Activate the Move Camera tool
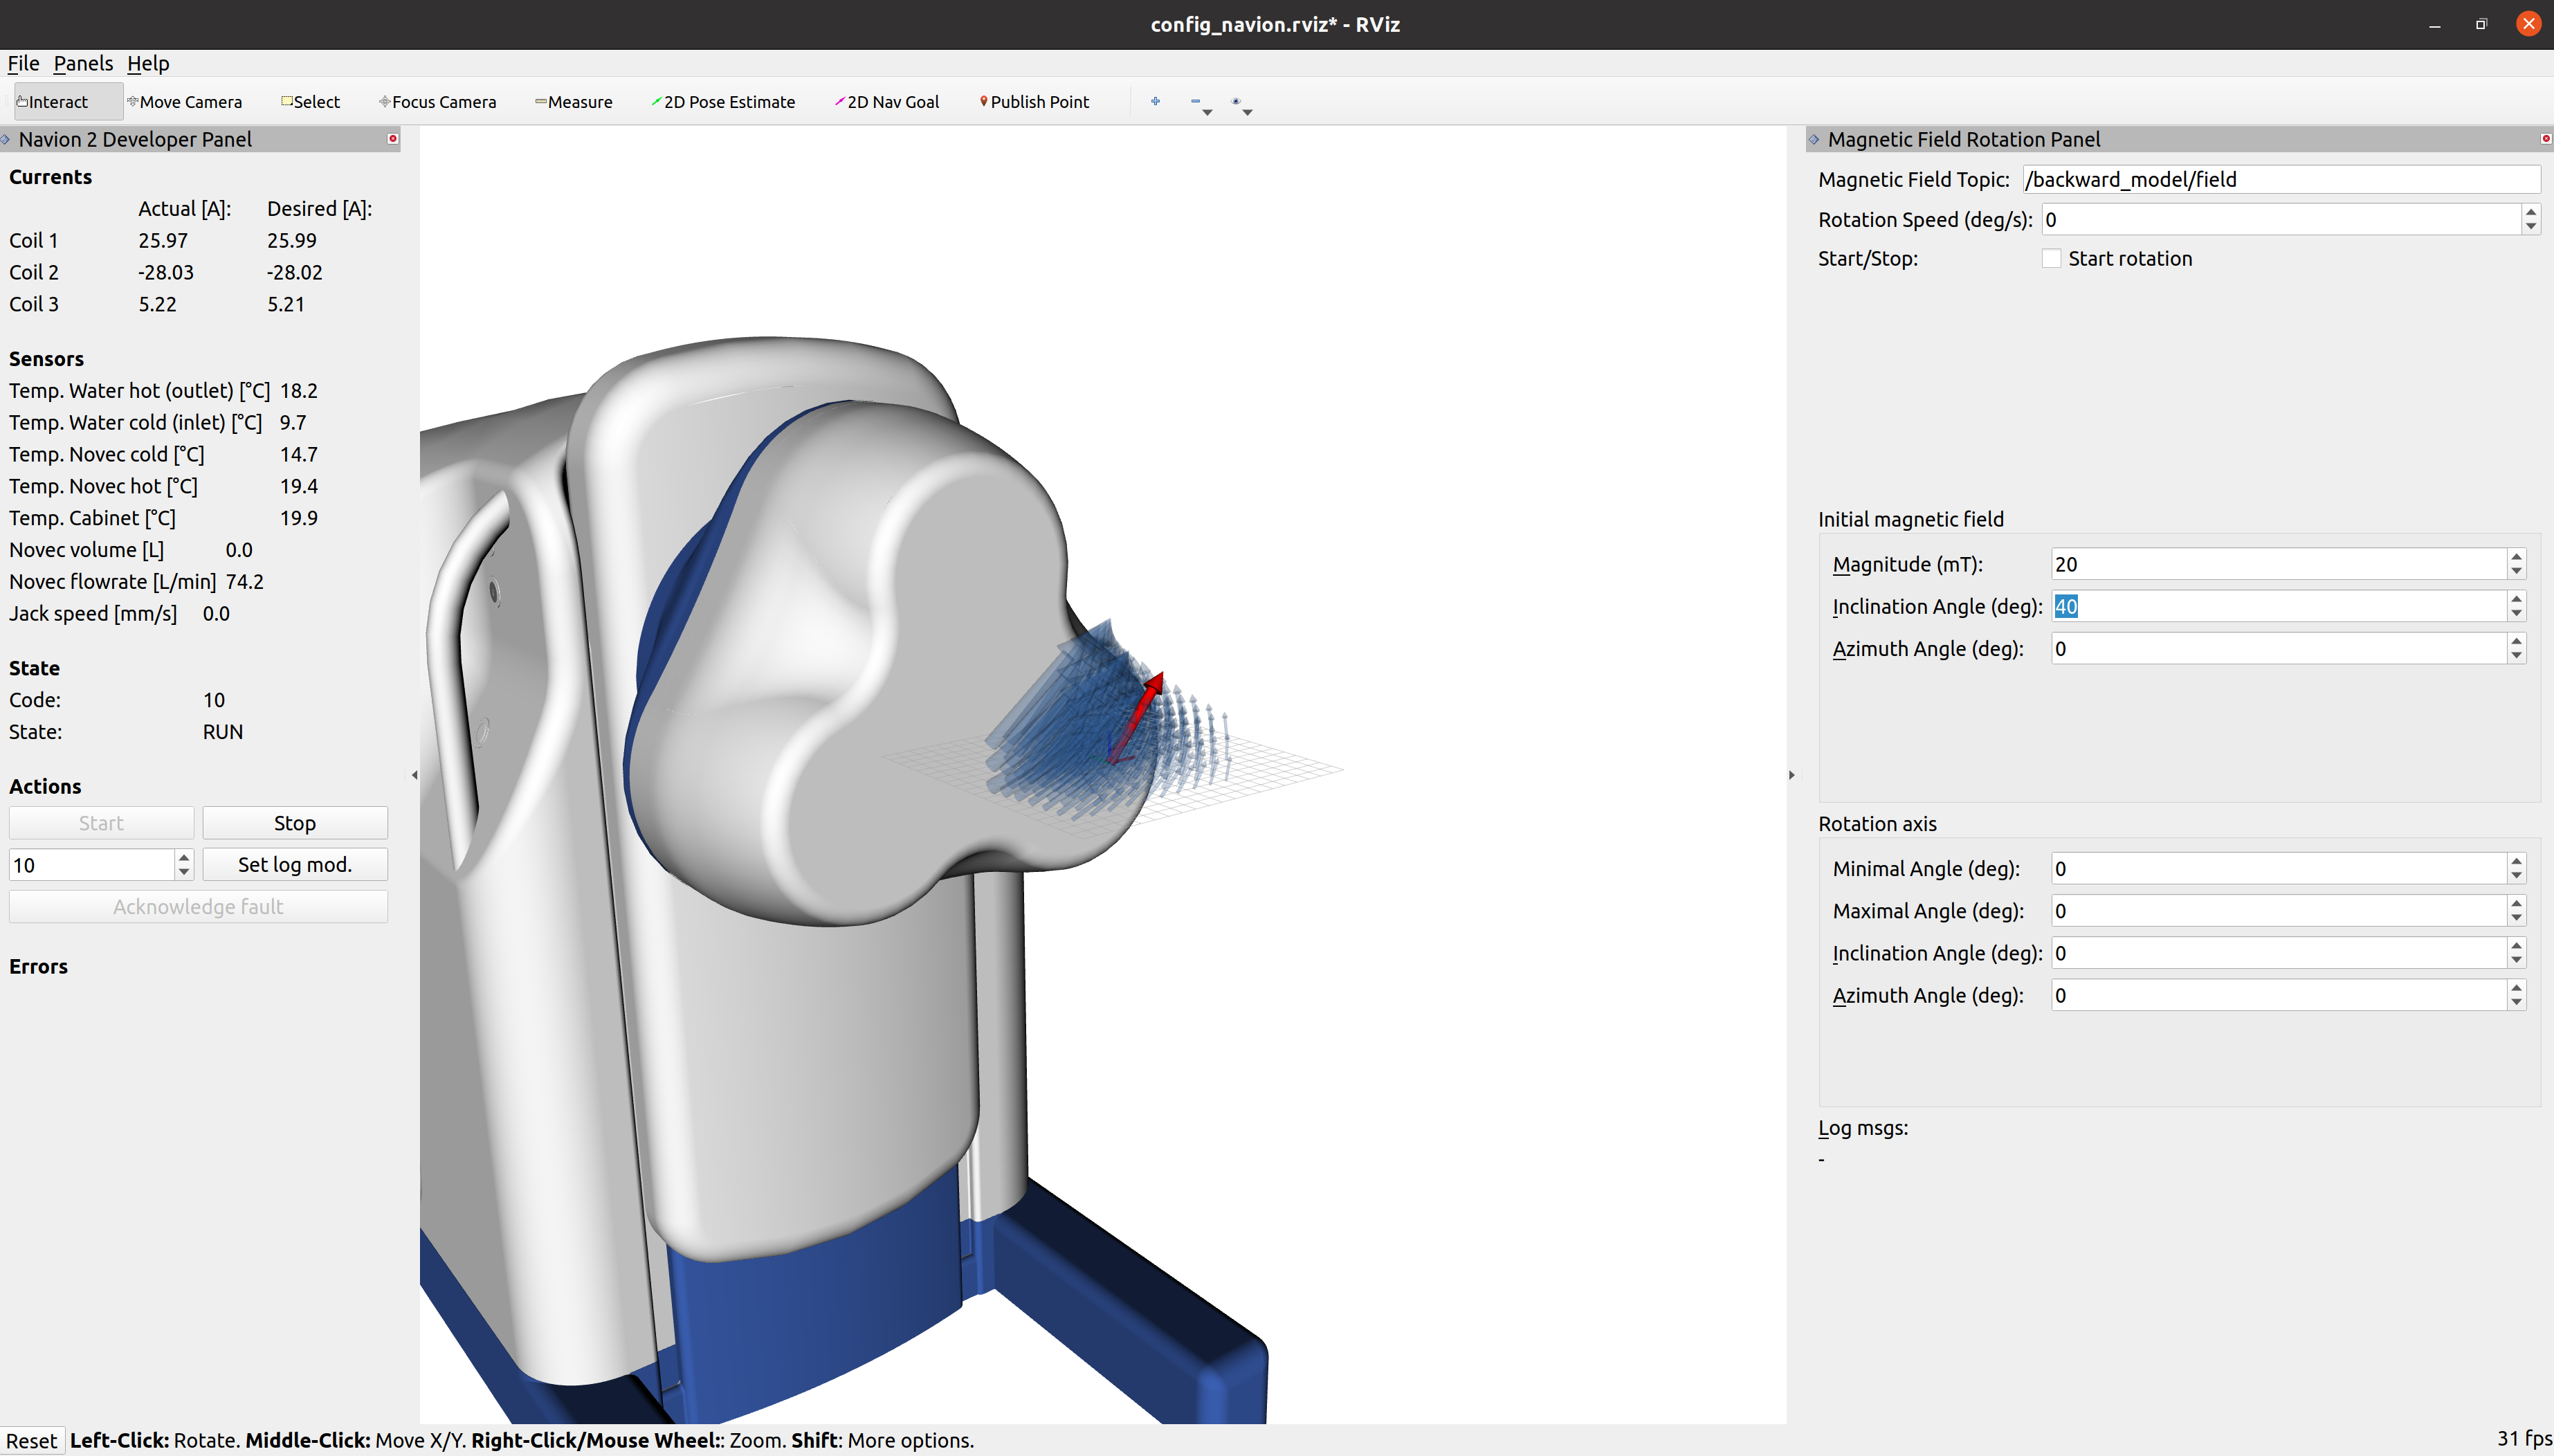2554x1456 pixels. coord(186,102)
